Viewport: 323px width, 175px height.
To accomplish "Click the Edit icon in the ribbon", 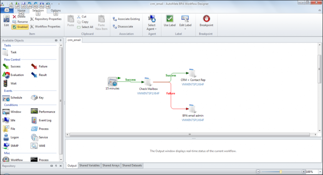I will [6, 21].
